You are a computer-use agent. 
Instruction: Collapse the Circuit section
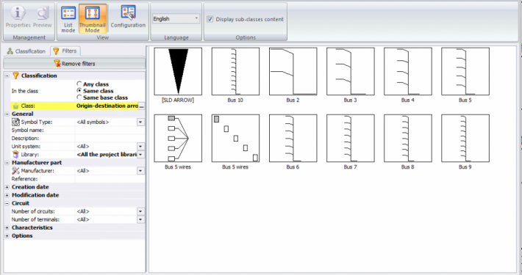click(7, 203)
